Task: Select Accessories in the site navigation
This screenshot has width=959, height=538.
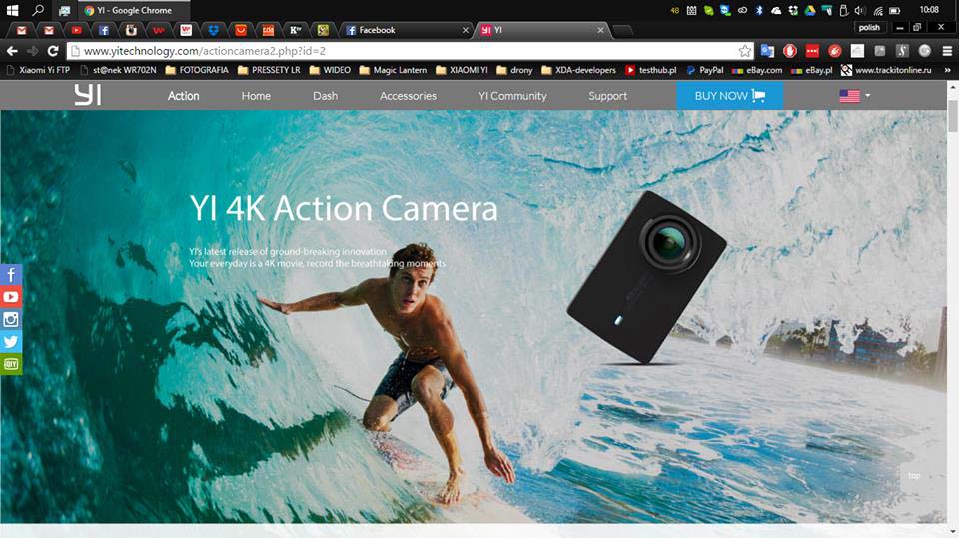Action: (x=408, y=96)
